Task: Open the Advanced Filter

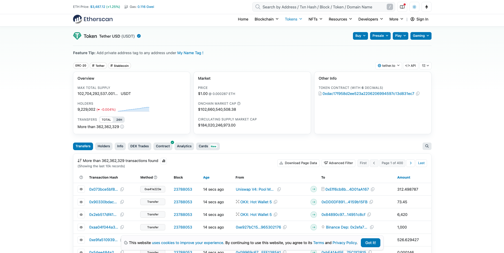Action: tap(338, 163)
